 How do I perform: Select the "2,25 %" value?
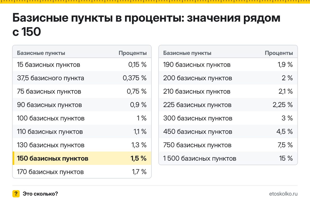click(x=283, y=105)
